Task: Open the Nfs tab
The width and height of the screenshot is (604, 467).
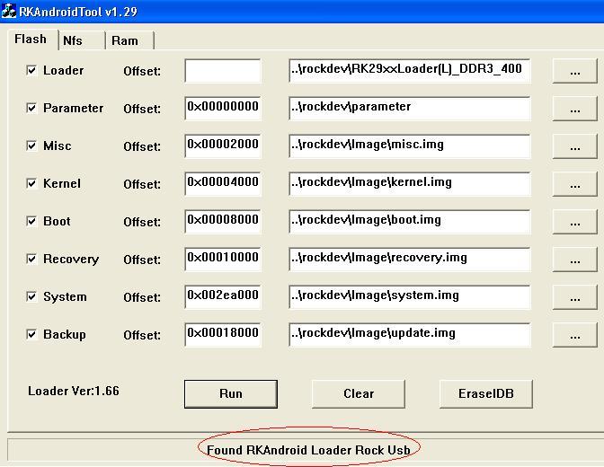Action: tap(82, 40)
